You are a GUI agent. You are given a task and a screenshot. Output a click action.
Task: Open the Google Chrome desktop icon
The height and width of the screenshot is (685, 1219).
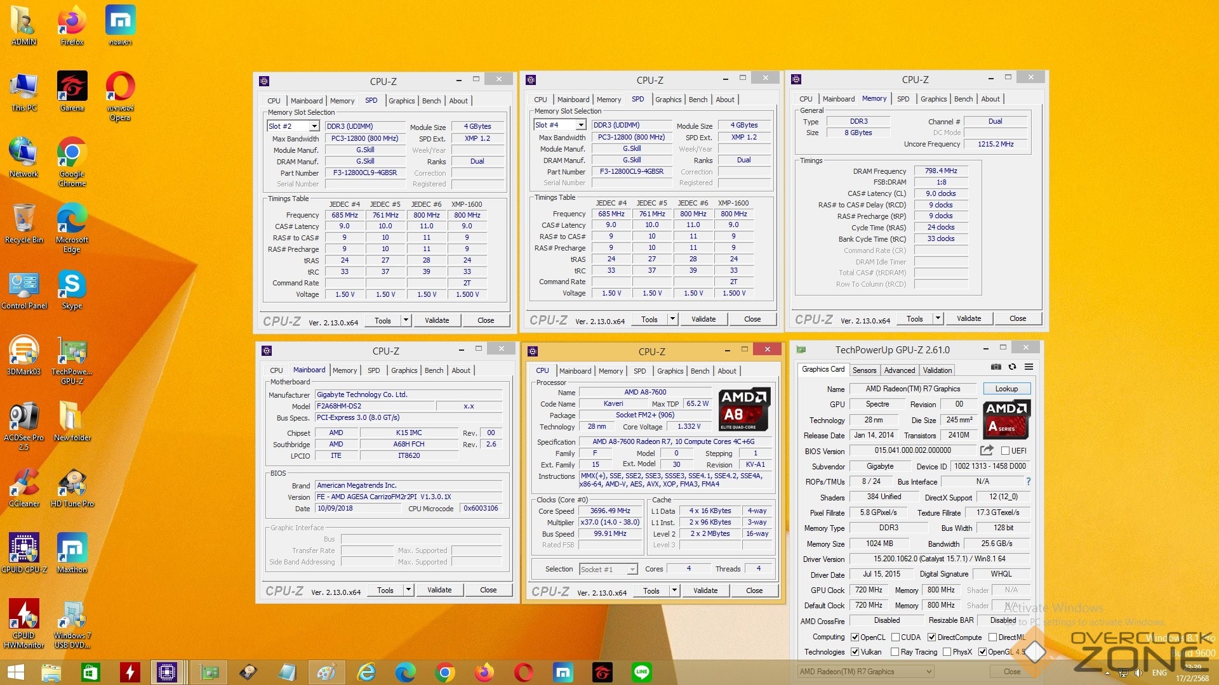[x=72, y=162]
